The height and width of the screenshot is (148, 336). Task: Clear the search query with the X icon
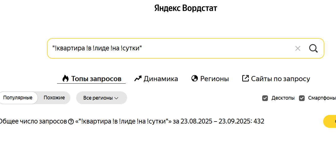pyautogui.click(x=298, y=48)
